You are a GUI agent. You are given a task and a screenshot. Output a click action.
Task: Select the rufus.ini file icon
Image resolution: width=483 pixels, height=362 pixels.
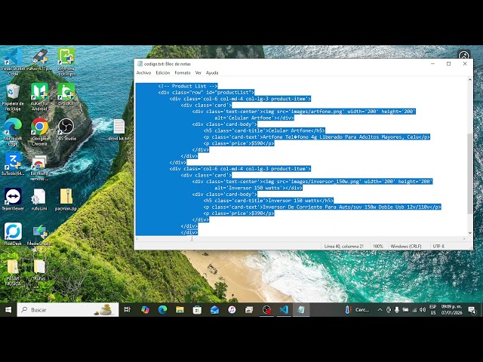pos(39,199)
